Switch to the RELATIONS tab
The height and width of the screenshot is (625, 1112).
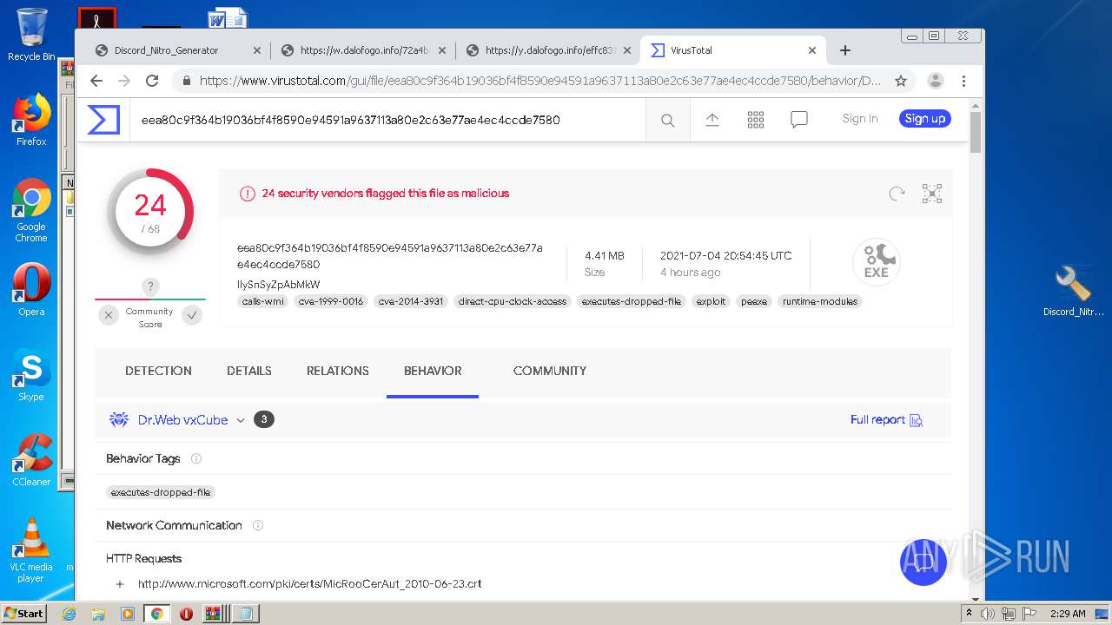pyautogui.click(x=338, y=371)
